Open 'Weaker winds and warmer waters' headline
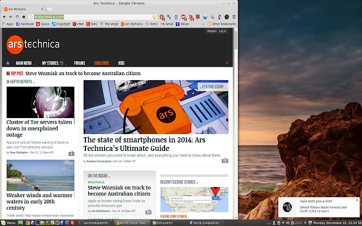 [39, 201]
